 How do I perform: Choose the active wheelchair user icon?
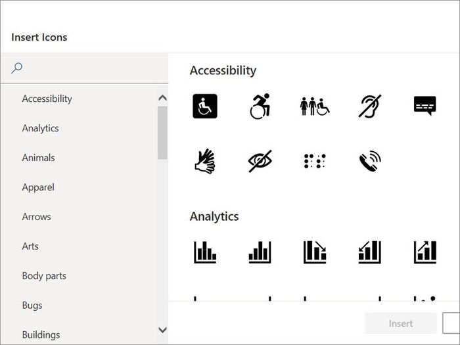260,106
